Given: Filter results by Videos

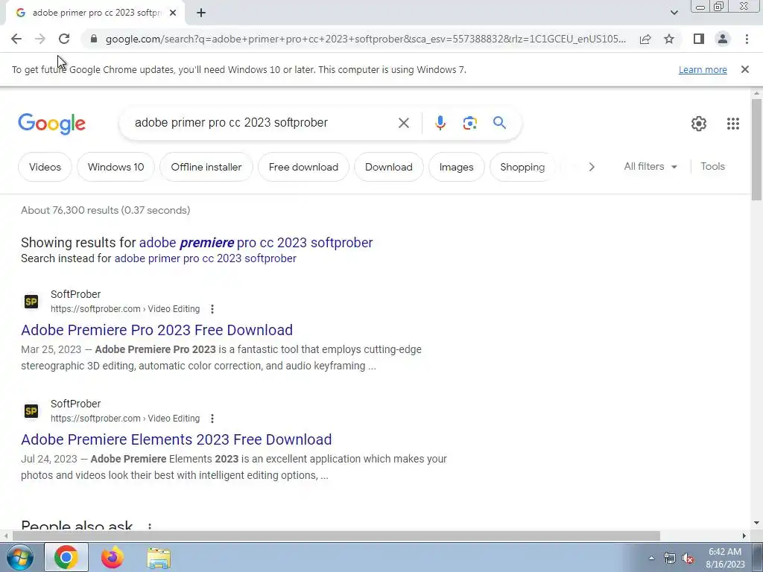Looking at the screenshot, I should (x=45, y=167).
